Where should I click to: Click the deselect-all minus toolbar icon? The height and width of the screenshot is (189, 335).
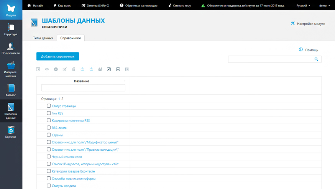point(118,69)
